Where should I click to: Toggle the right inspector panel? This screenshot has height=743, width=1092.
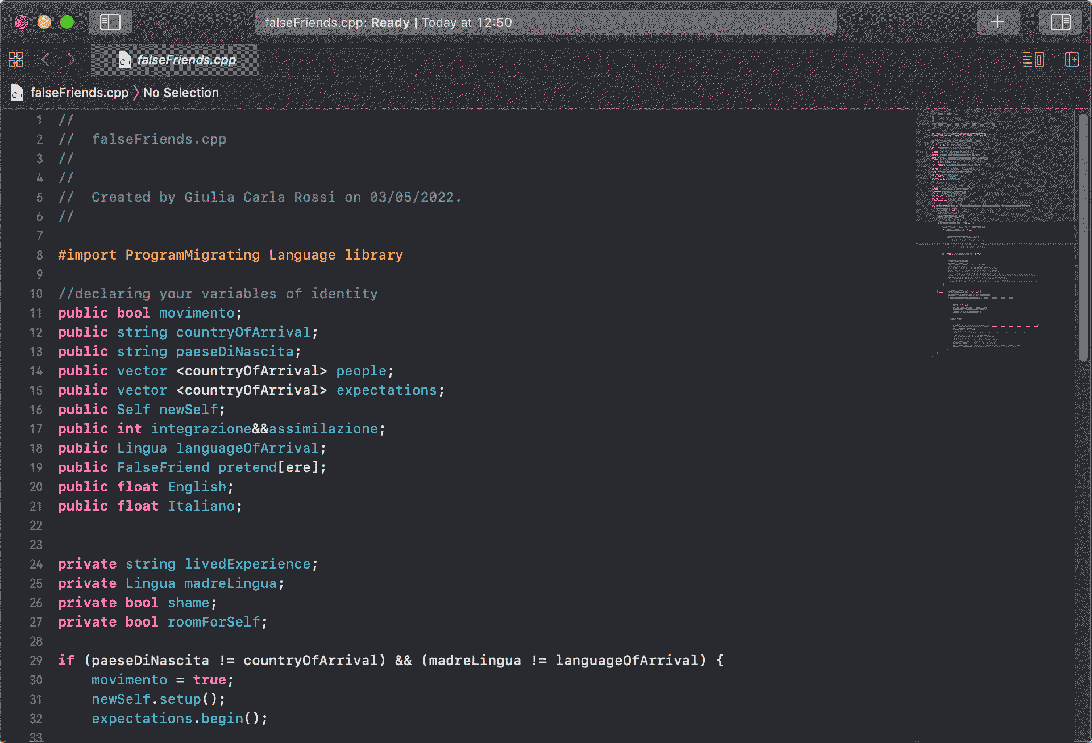[1061, 22]
